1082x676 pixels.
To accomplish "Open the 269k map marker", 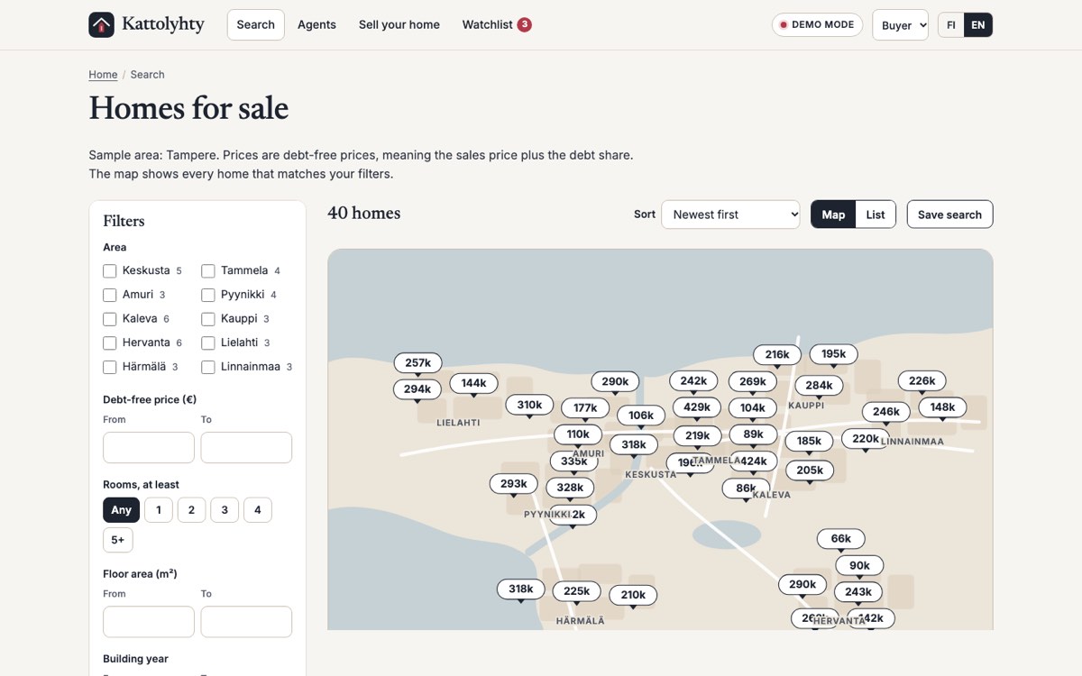I will tap(753, 381).
